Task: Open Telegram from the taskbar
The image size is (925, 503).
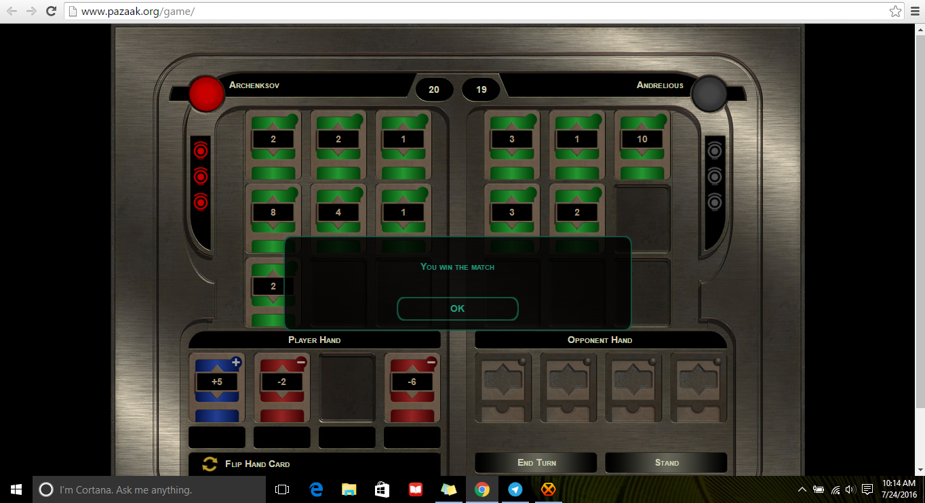Action: pyautogui.click(x=515, y=489)
